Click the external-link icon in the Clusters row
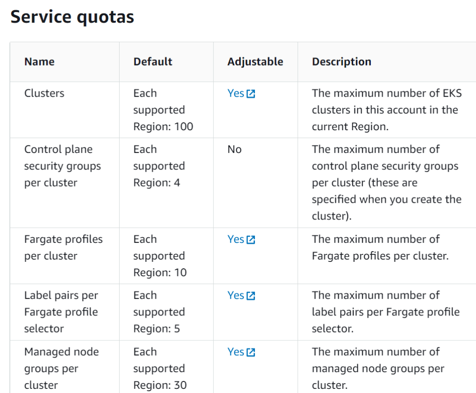476x393 pixels. click(x=251, y=94)
